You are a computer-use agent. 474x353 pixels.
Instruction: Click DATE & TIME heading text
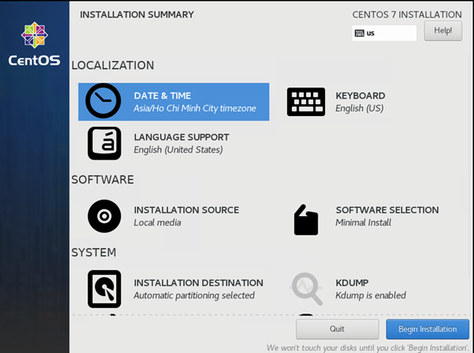click(x=163, y=96)
